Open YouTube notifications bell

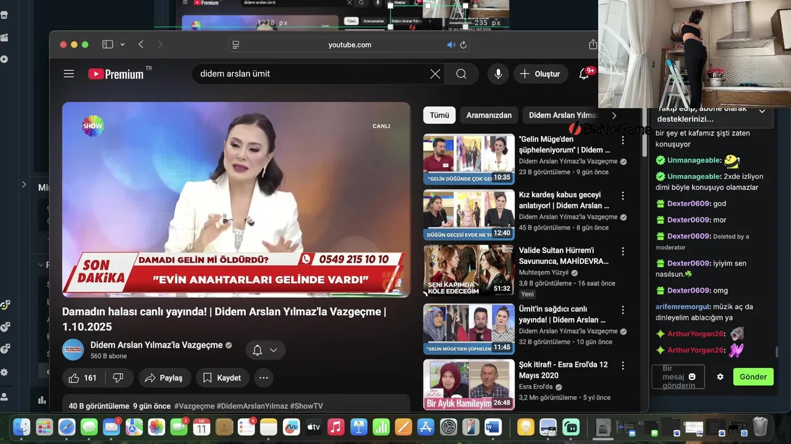point(584,74)
